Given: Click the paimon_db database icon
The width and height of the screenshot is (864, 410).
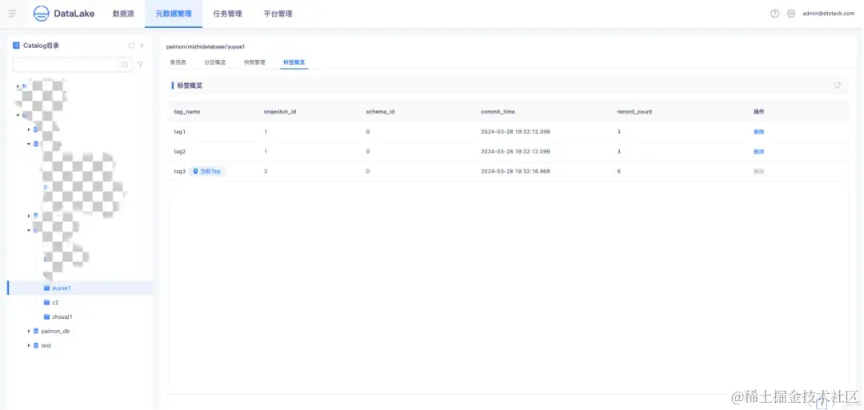Looking at the screenshot, I should (36, 332).
